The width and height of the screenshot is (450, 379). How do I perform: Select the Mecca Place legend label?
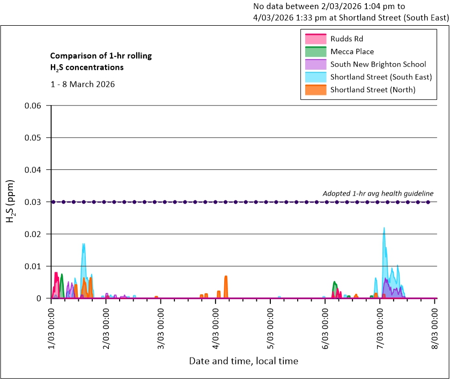[x=352, y=51]
